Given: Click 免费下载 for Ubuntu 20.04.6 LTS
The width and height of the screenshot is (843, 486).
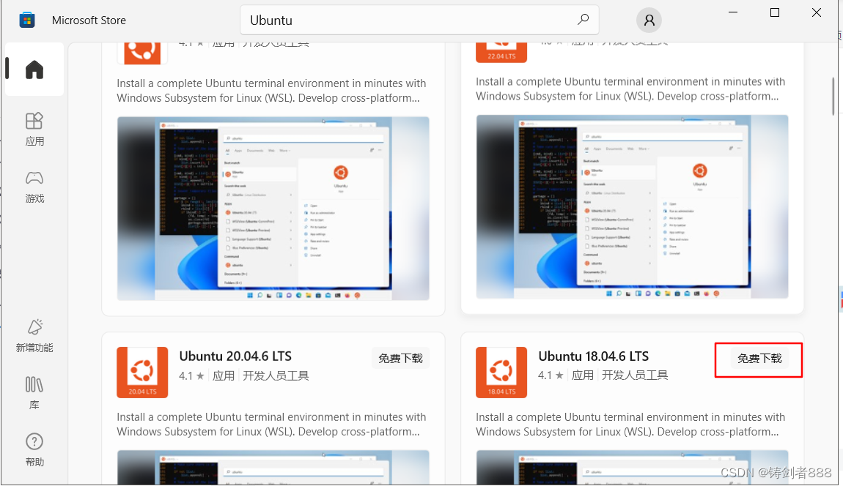Looking at the screenshot, I should [x=400, y=358].
